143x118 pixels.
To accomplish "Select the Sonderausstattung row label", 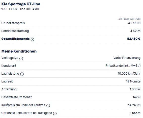I will pyautogui.click(x=15, y=31).
